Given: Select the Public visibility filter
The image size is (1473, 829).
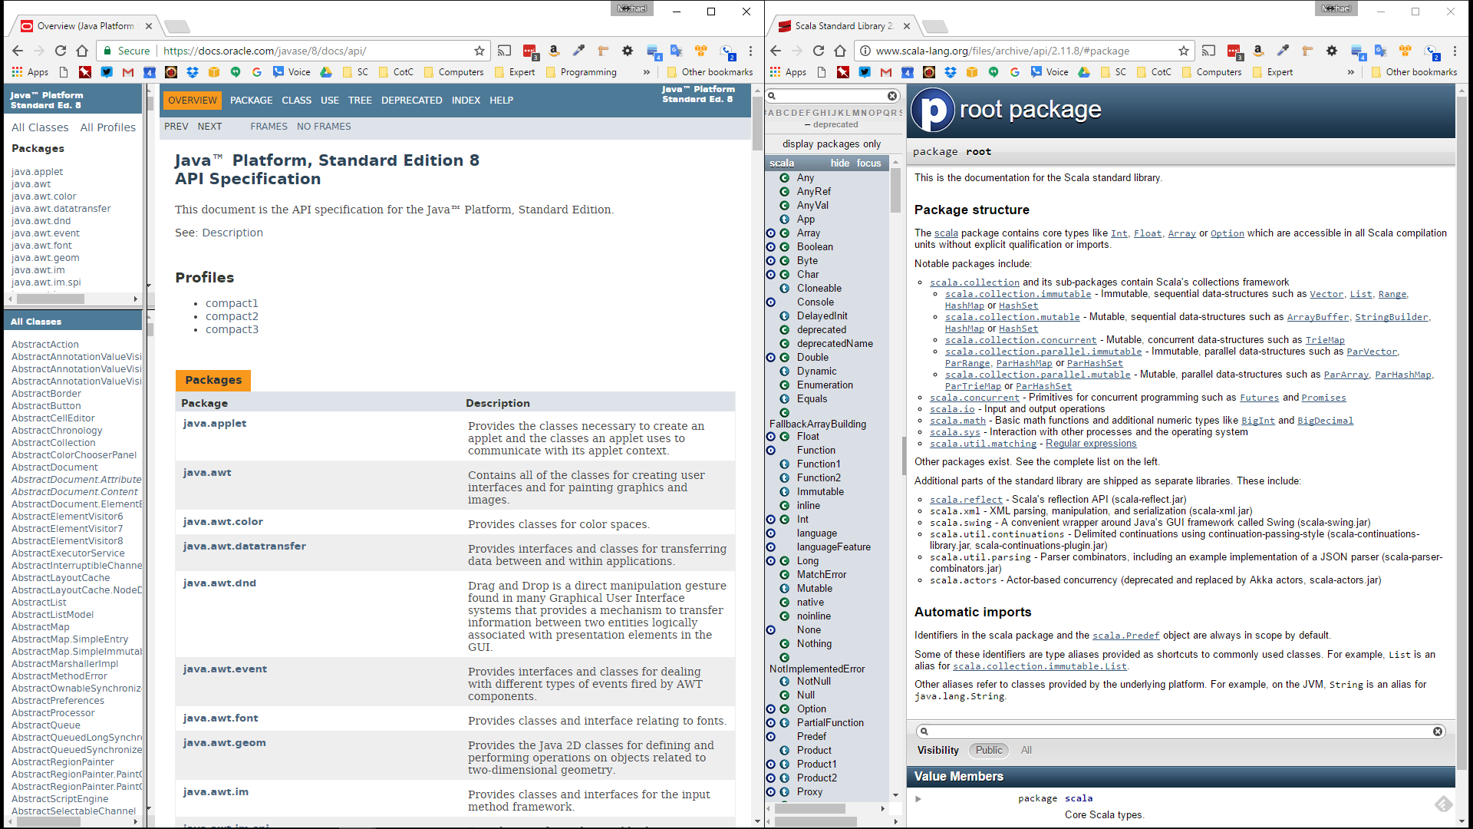Looking at the screenshot, I should 989,750.
